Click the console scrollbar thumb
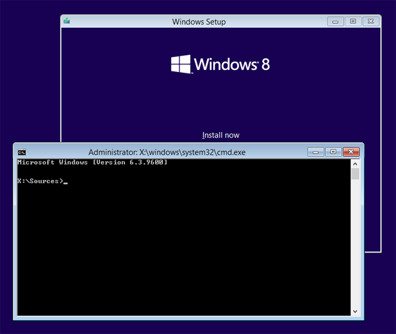 (x=355, y=174)
